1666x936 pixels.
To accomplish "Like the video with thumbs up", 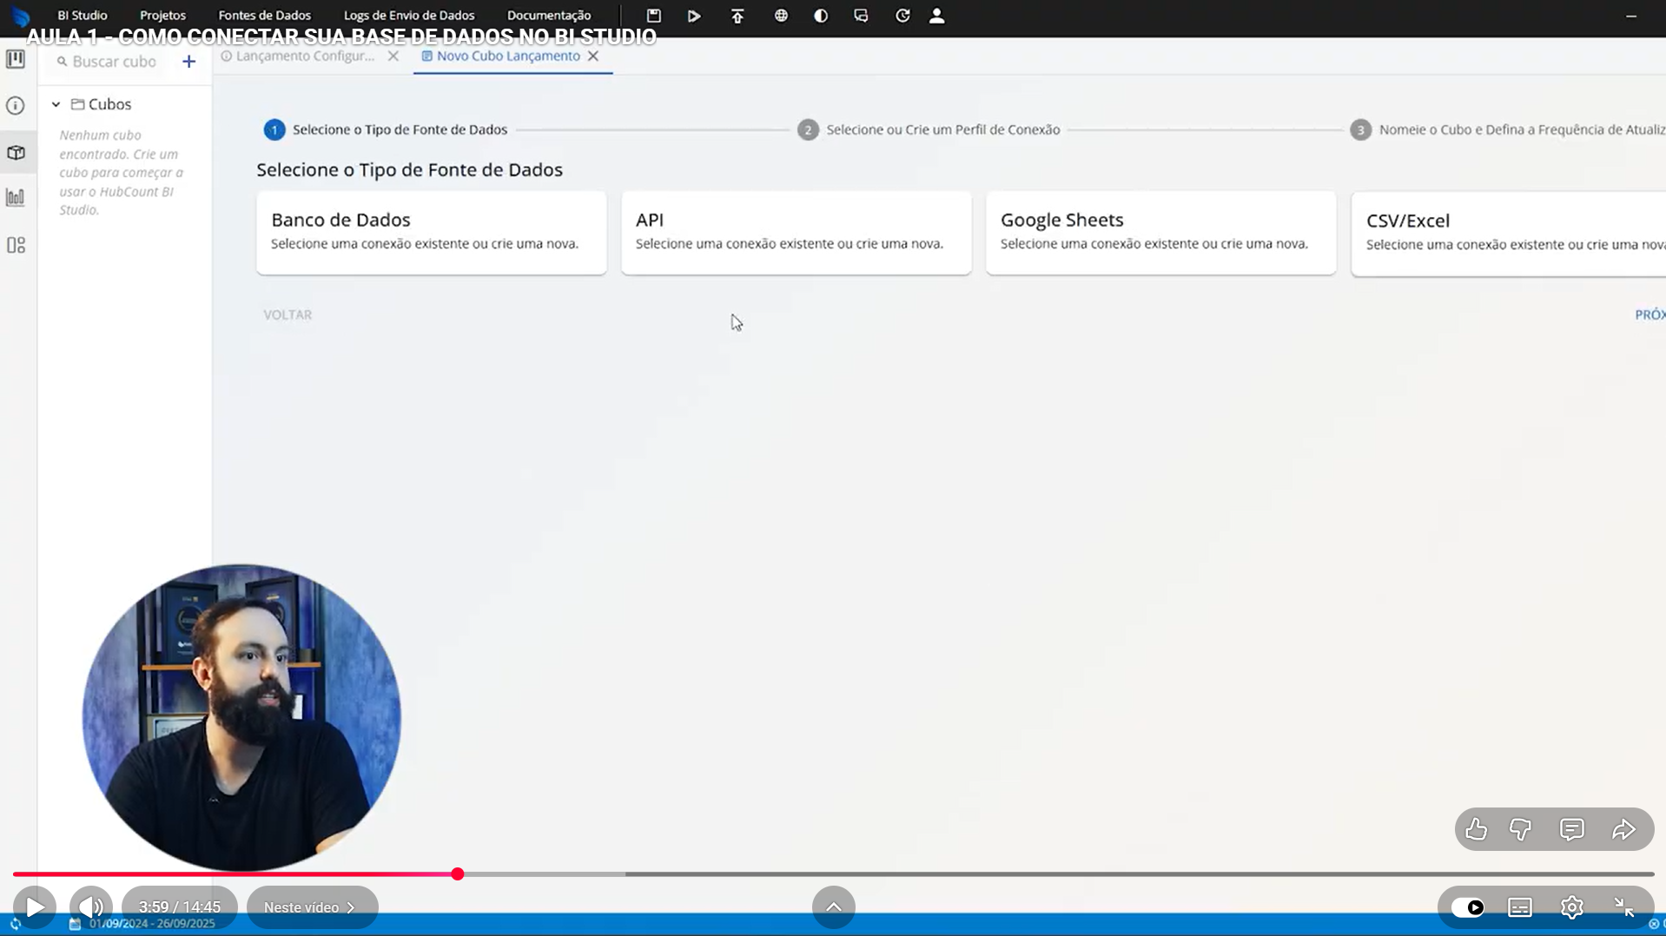I will tap(1477, 829).
